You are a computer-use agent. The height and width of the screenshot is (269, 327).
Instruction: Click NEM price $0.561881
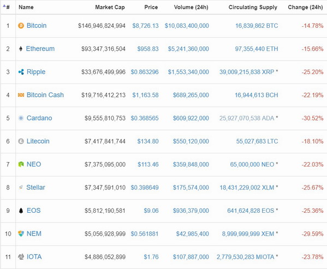point(145,234)
